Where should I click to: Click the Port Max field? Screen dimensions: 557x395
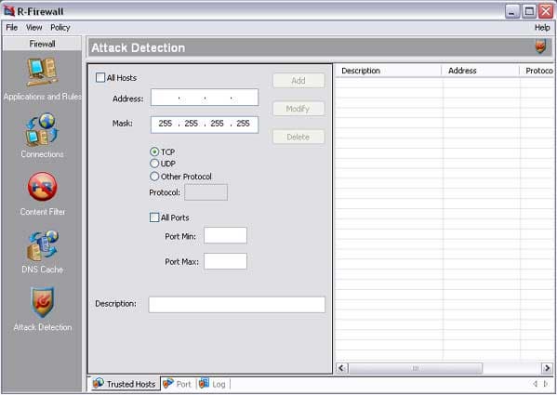[x=225, y=261]
